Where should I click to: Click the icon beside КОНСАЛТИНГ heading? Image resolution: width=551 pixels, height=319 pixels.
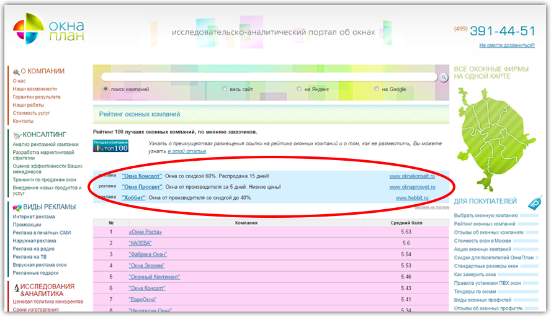click(x=16, y=135)
